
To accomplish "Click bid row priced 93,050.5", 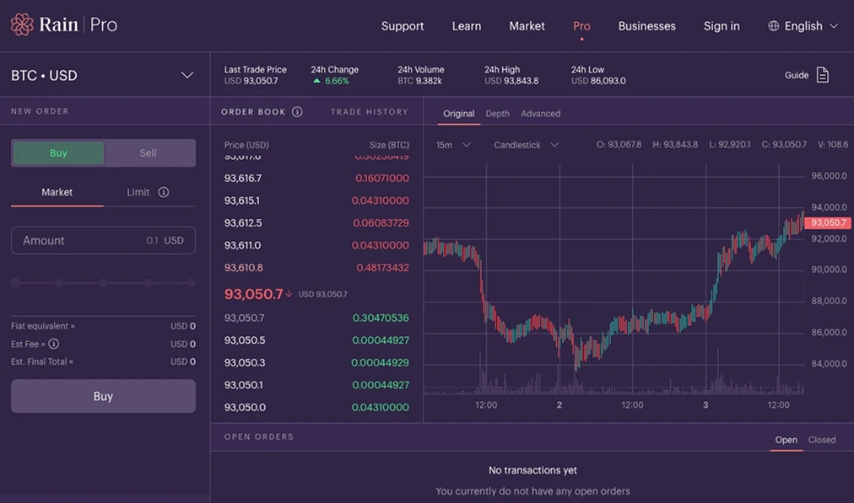I will pyautogui.click(x=316, y=340).
